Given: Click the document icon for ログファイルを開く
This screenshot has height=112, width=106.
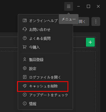Looking at the screenshot, I should tap(25, 77).
